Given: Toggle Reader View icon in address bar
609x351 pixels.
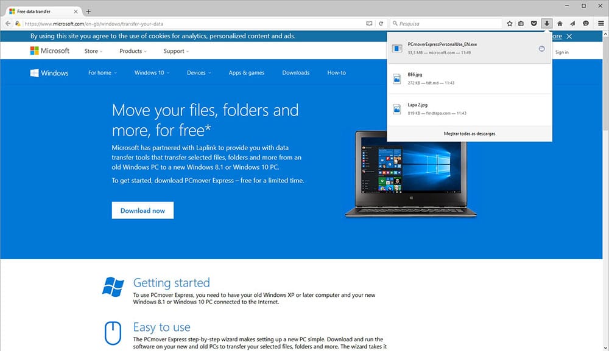Looking at the screenshot, I should 369,23.
